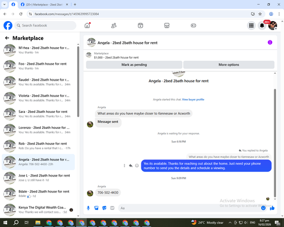Switch to the first Facebook browser tab
Screen dimensions: 284x227
coord(13,5)
